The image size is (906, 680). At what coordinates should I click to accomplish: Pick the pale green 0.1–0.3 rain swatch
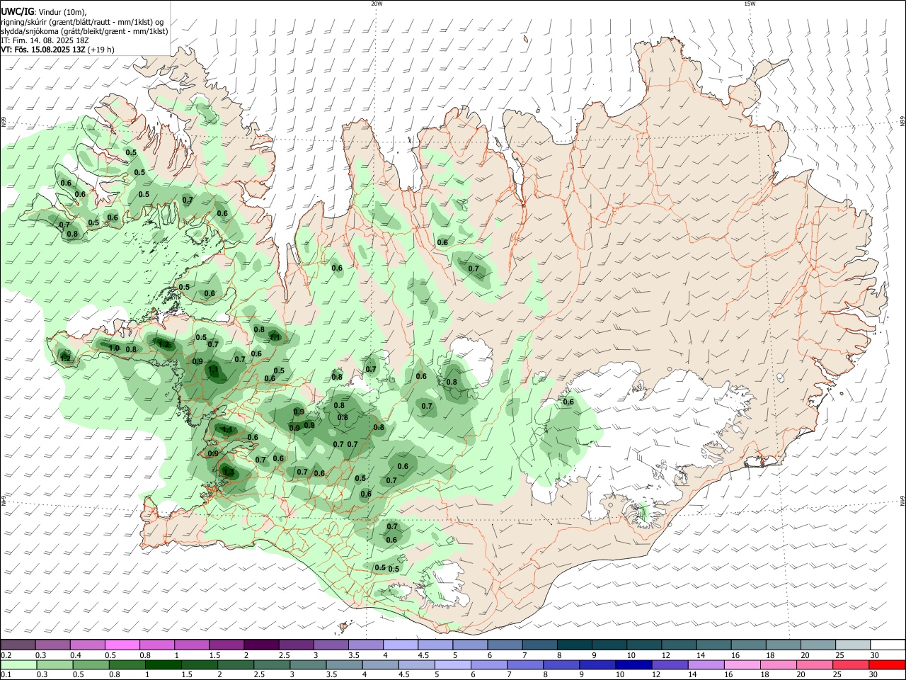click(18, 664)
